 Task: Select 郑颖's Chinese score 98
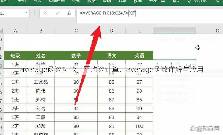112,126
